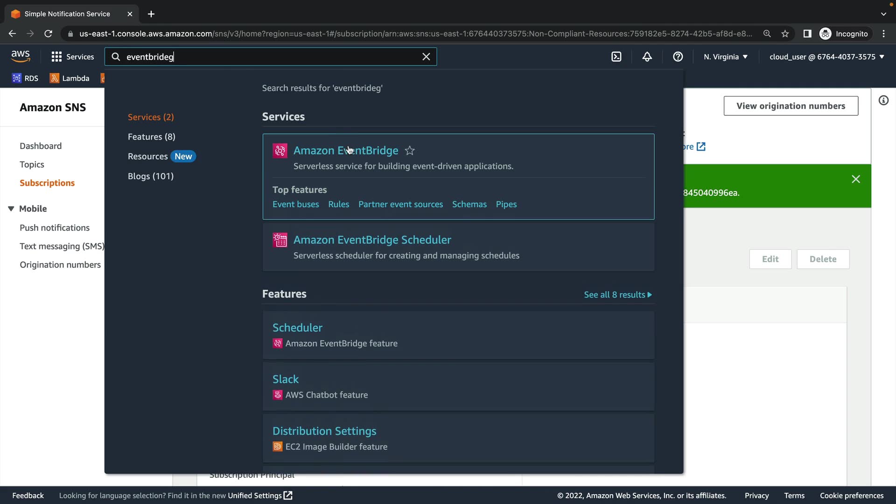
Task: Click the AWS logo home icon
Action: tap(21, 56)
